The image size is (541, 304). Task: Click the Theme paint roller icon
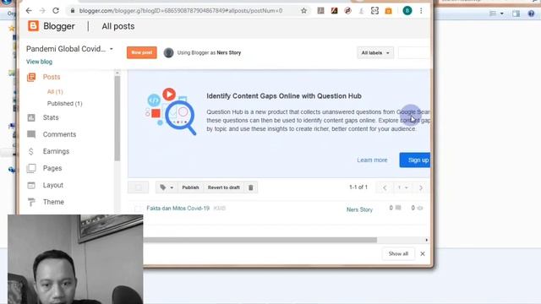point(31,202)
